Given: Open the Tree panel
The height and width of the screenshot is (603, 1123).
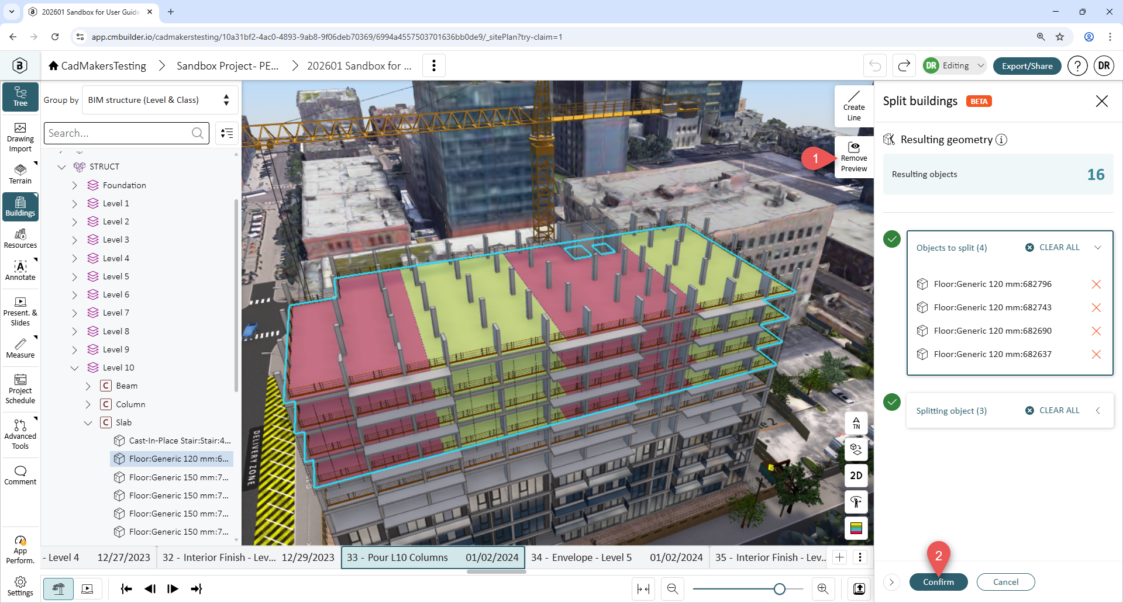Looking at the screenshot, I should (20, 96).
